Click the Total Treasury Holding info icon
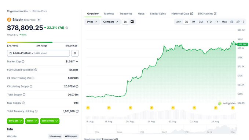The height and width of the screenshot is (140, 249). tap(36, 111)
